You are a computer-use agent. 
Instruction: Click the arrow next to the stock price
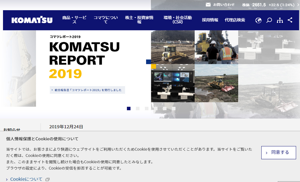tap(298, 5)
